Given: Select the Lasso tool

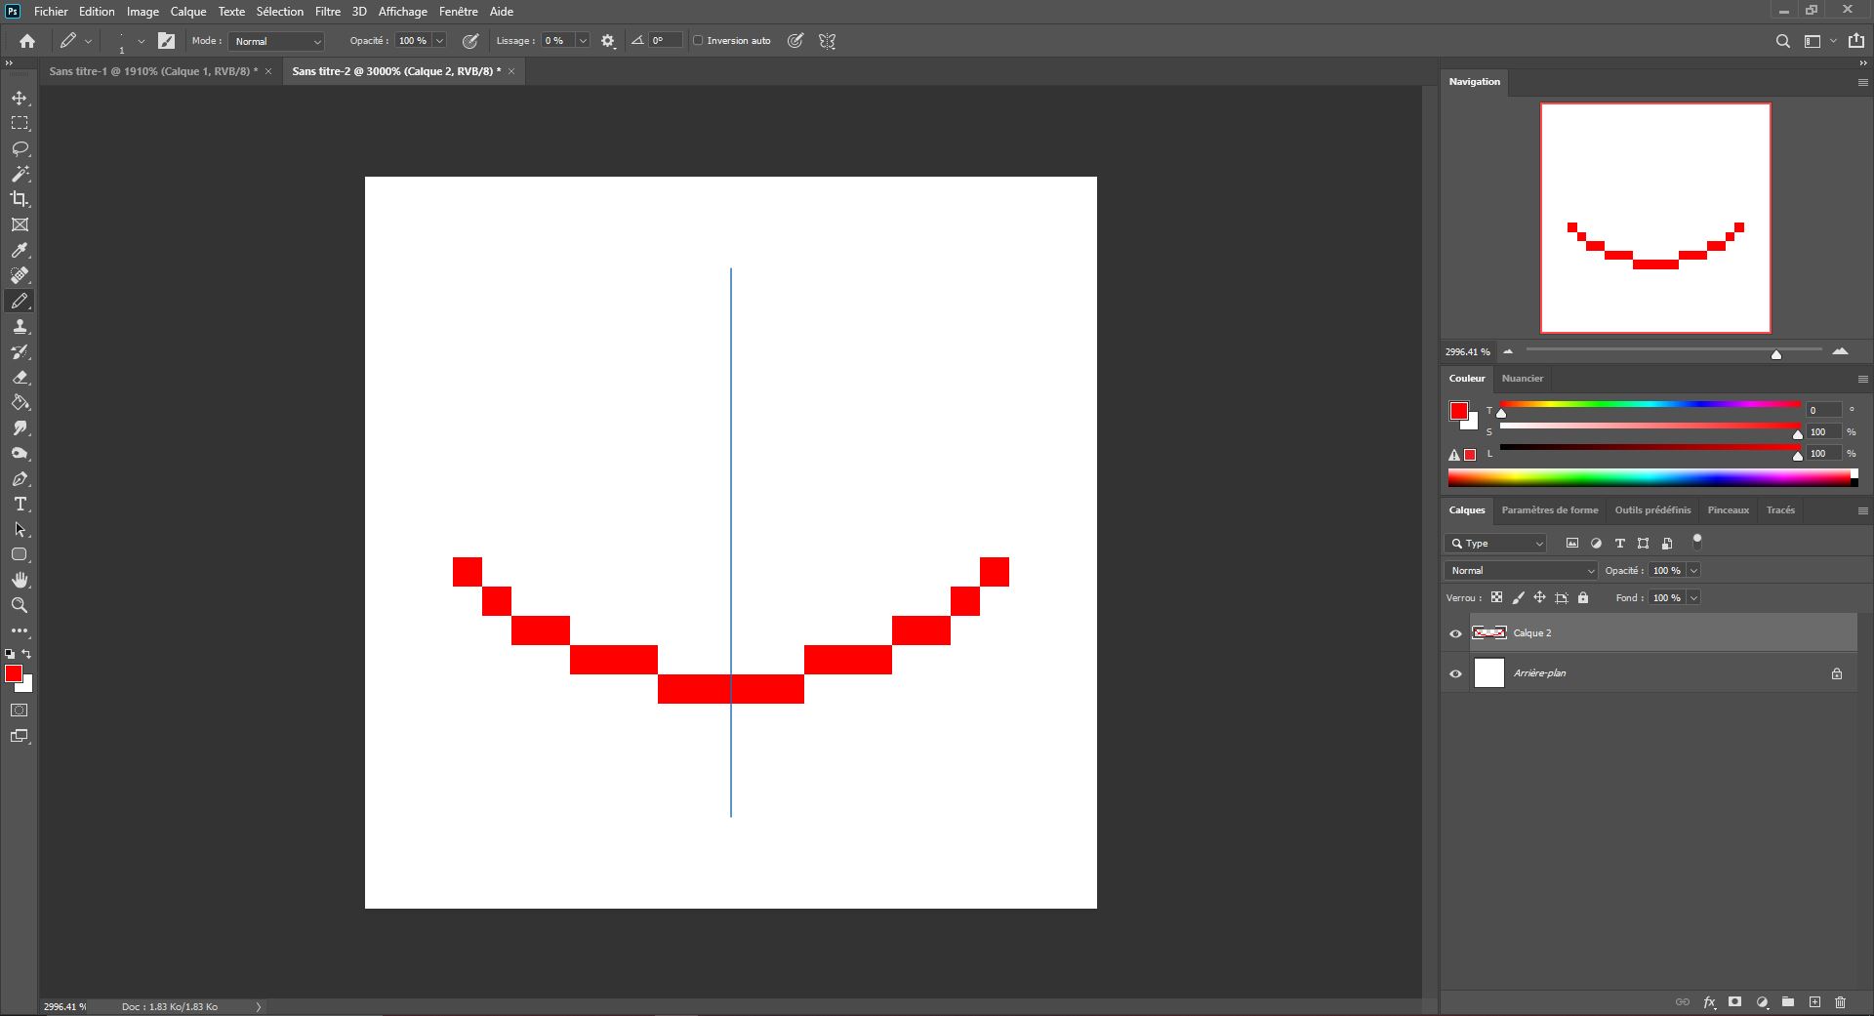Looking at the screenshot, I should [20, 148].
